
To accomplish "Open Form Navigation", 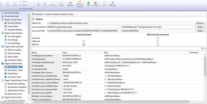I will 14,36.
